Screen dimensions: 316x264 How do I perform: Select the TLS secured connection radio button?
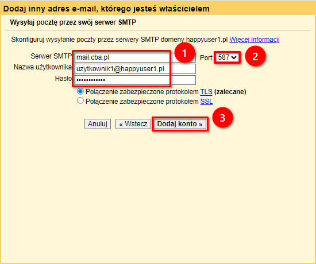[x=80, y=91]
